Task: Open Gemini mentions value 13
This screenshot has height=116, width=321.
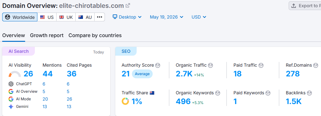Action: [45, 107]
